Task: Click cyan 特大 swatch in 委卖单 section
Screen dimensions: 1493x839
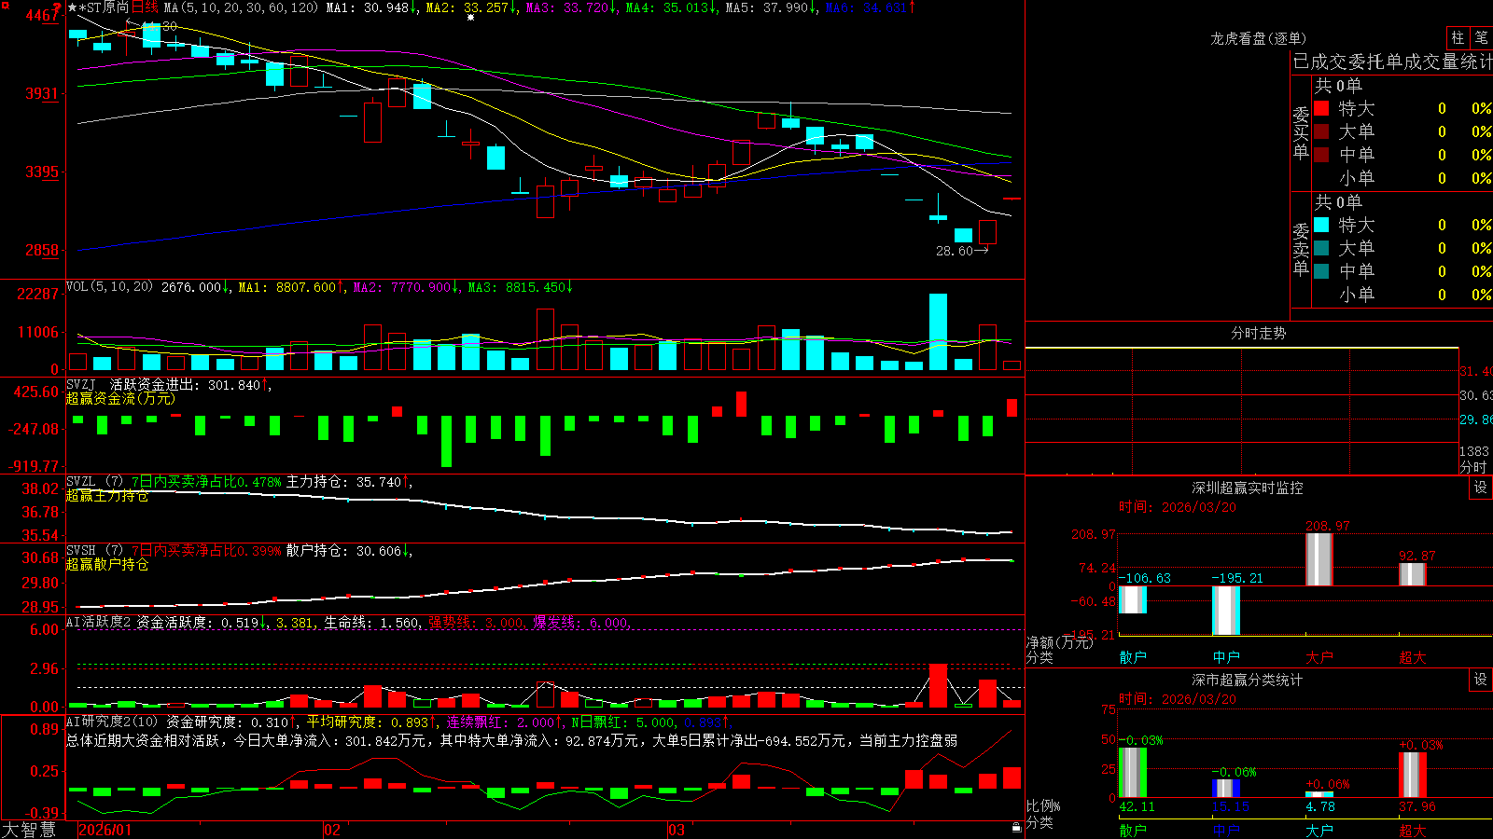Action: pos(1321,225)
